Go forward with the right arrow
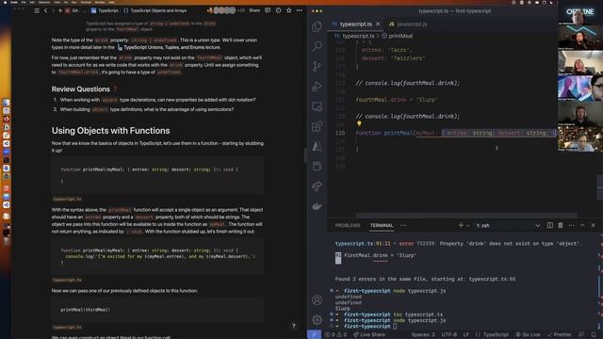The height and width of the screenshot is (339, 603). 53,10
